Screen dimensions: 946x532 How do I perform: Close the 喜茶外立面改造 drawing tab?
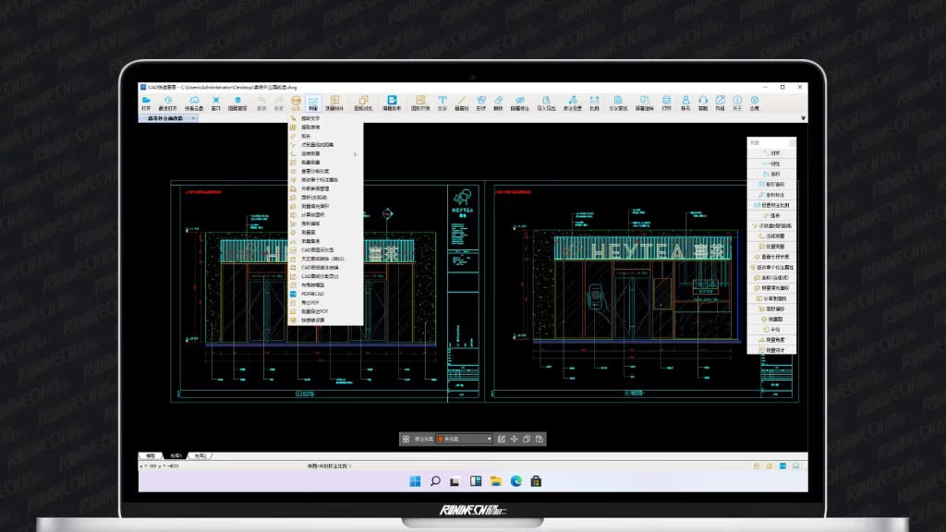point(193,118)
